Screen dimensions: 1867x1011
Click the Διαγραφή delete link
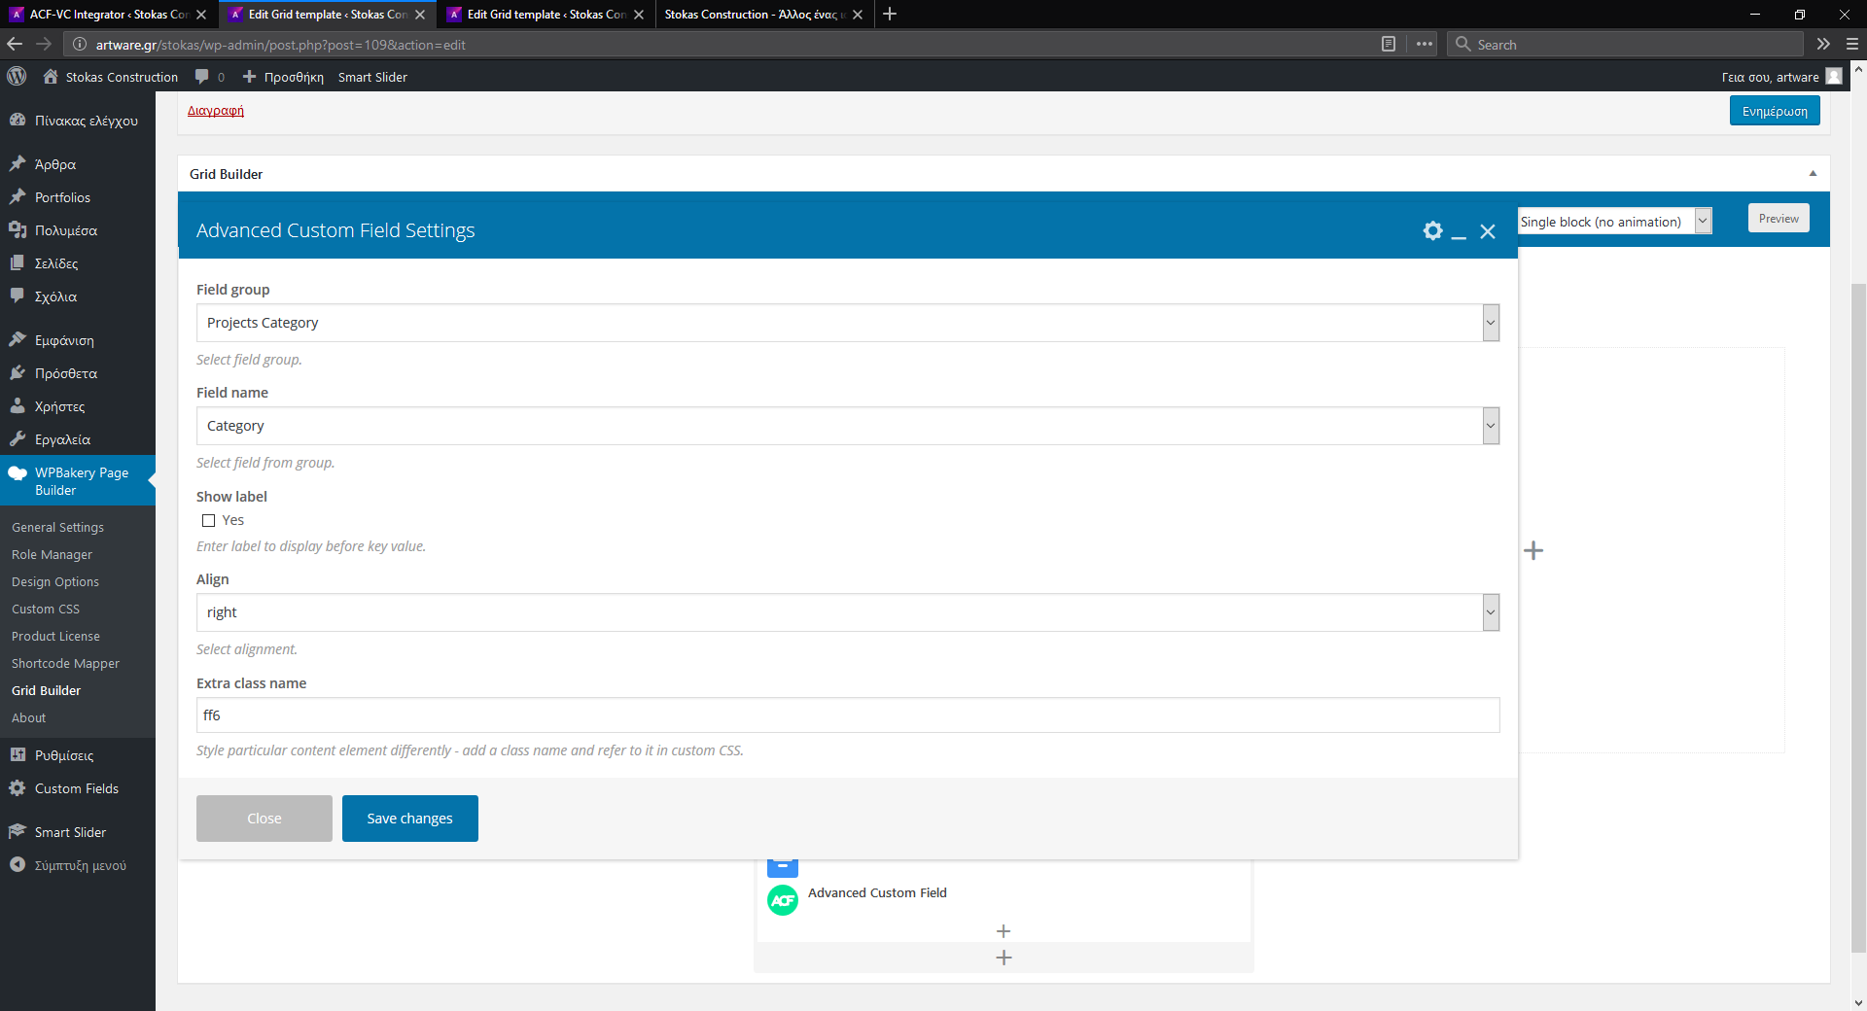coord(216,111)
